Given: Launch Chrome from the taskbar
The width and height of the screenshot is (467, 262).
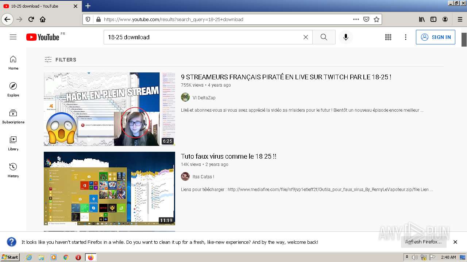Looking at the screenshot, I should pyautogui.click(x=66, y=257).
